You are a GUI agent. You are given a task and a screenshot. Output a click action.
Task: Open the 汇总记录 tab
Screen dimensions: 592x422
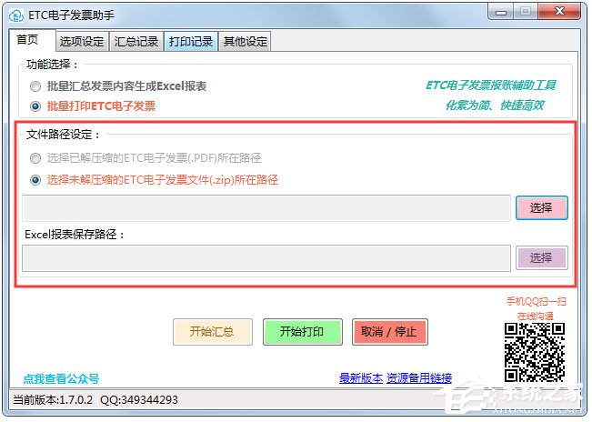point(136,41)
